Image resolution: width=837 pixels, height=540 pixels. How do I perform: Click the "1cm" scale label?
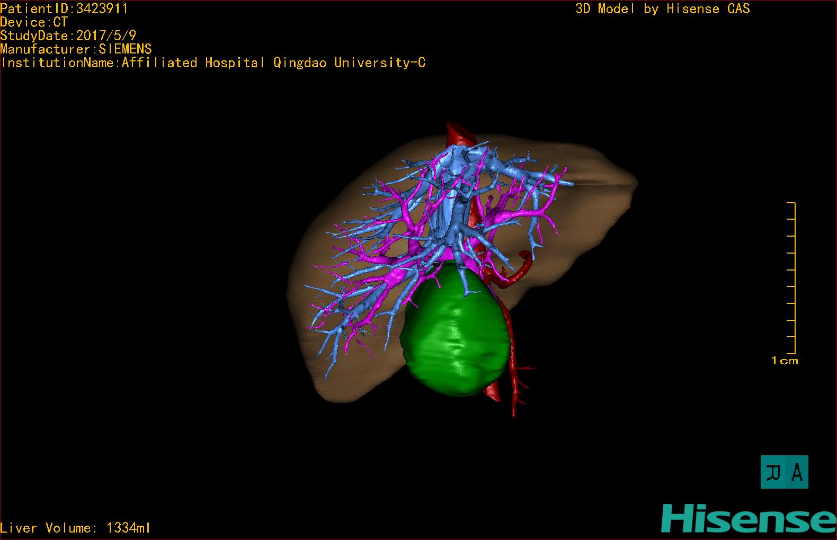coord(785,361)
